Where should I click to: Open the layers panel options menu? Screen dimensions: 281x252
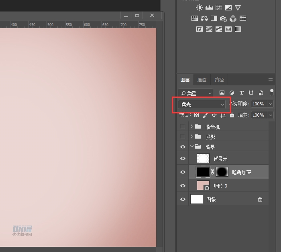[x=271, y=80]
